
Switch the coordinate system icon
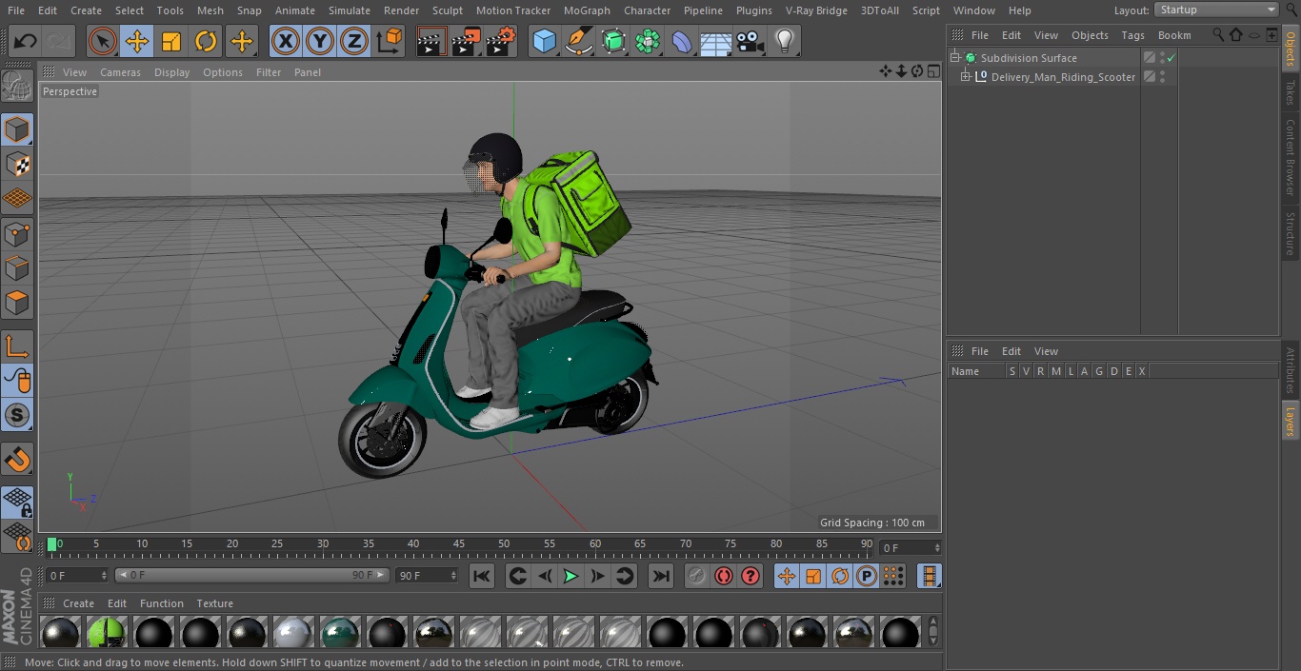pyautogui.click(x=390, y=41)
